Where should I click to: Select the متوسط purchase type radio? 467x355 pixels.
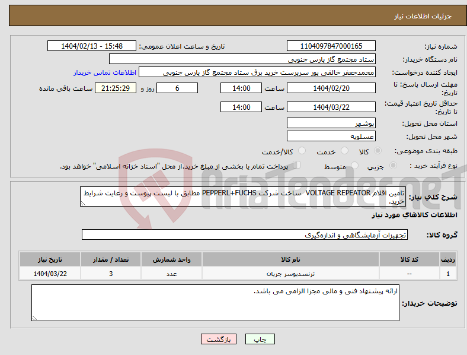click(x=354, y=165)
